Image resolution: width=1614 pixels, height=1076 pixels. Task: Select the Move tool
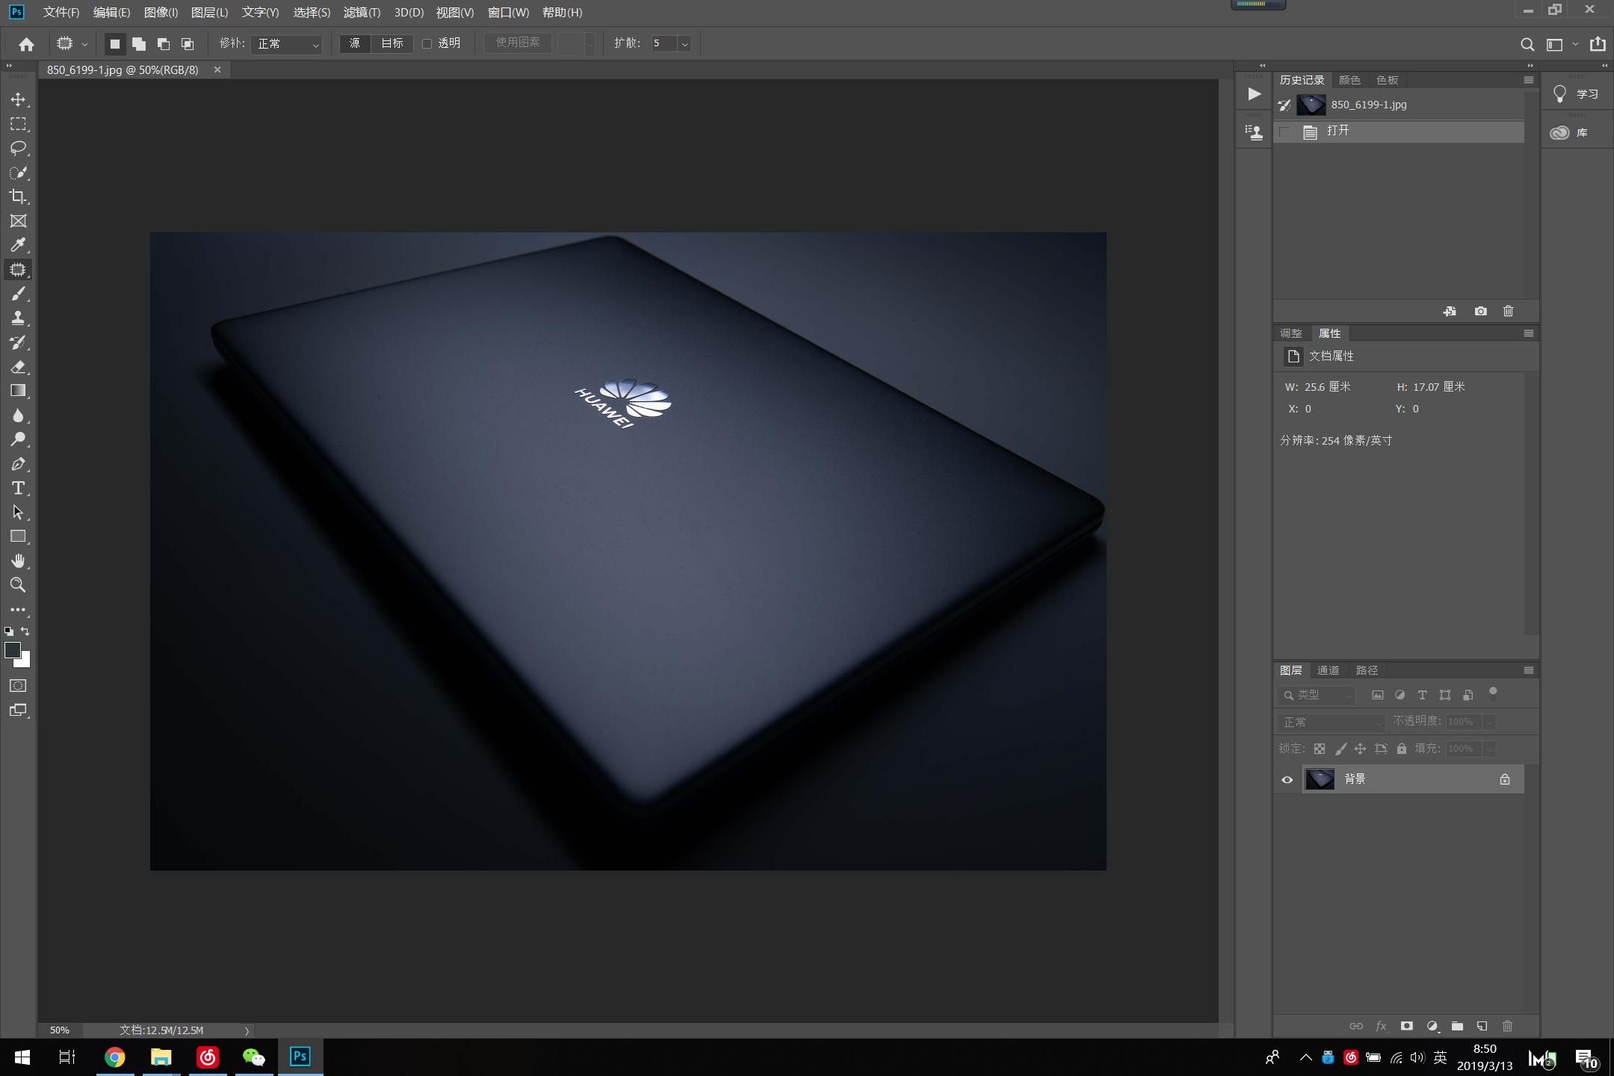pos(18,99)
